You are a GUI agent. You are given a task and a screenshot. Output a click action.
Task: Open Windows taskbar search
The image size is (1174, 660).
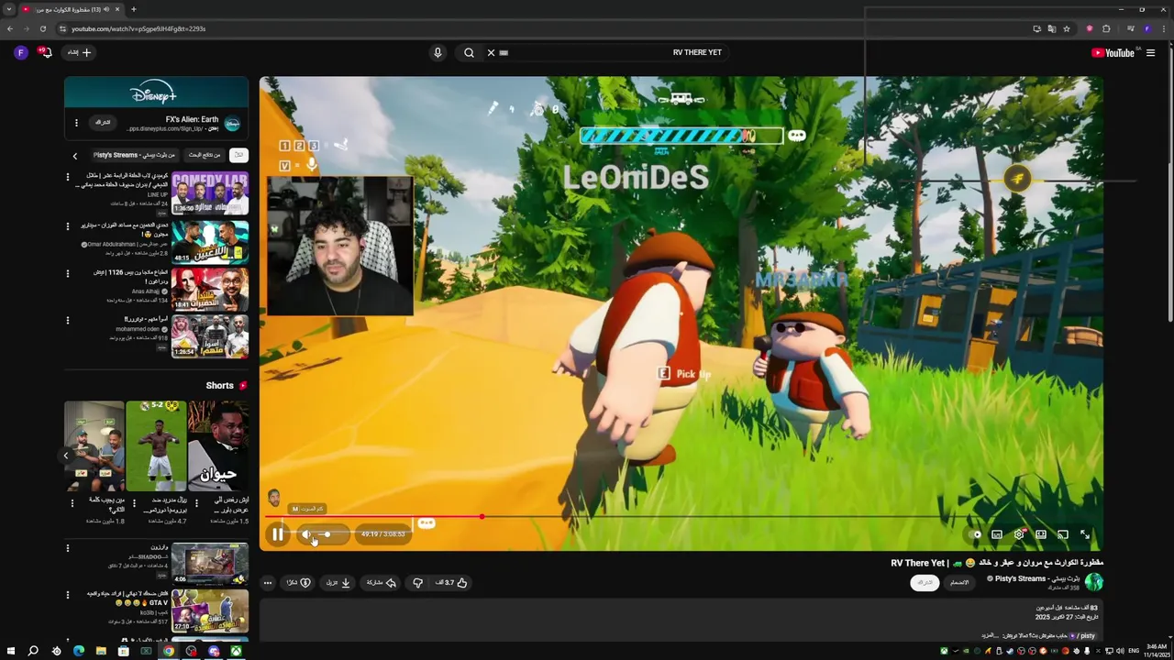pyautogui.click(x=33, y=651)
